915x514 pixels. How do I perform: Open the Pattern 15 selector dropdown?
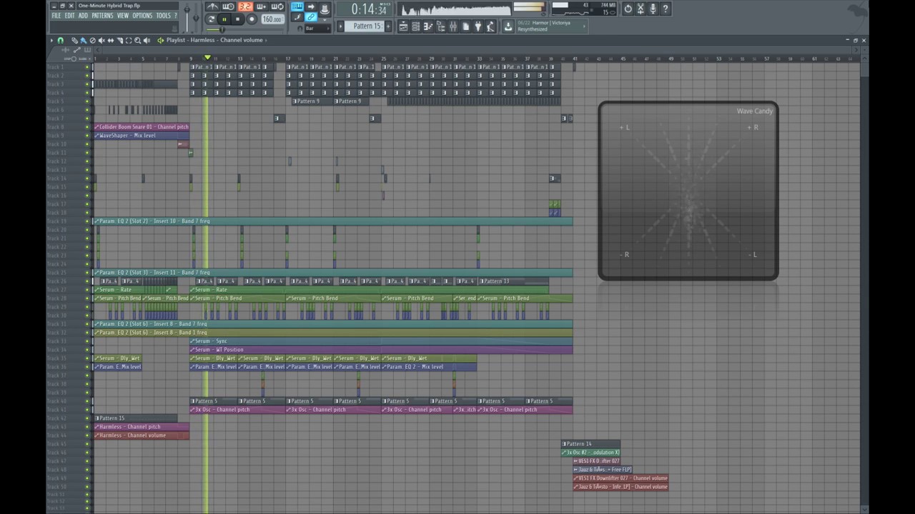366,26
